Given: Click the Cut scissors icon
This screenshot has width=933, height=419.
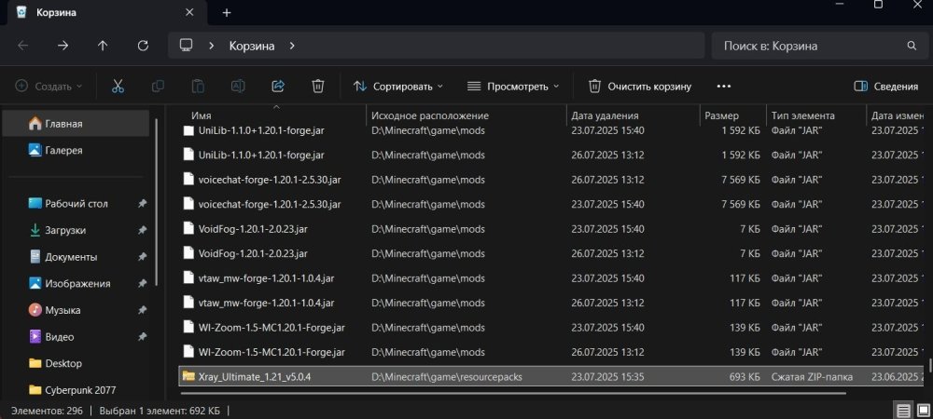Looking at the screenshot, I should click(118, 86).
